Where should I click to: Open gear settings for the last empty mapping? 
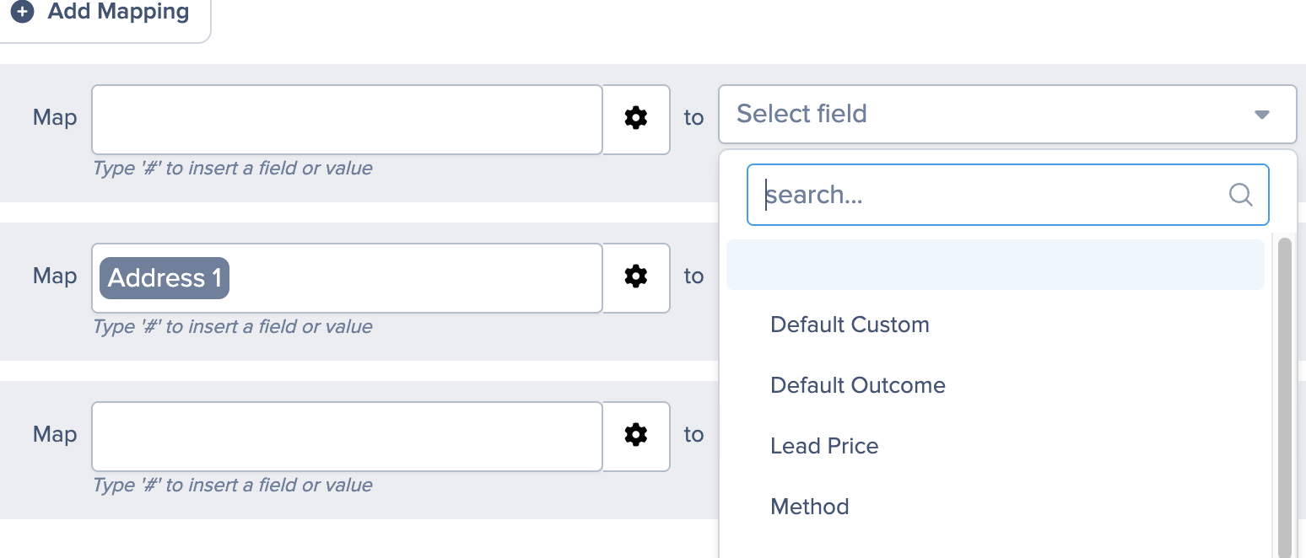point(636,434)
